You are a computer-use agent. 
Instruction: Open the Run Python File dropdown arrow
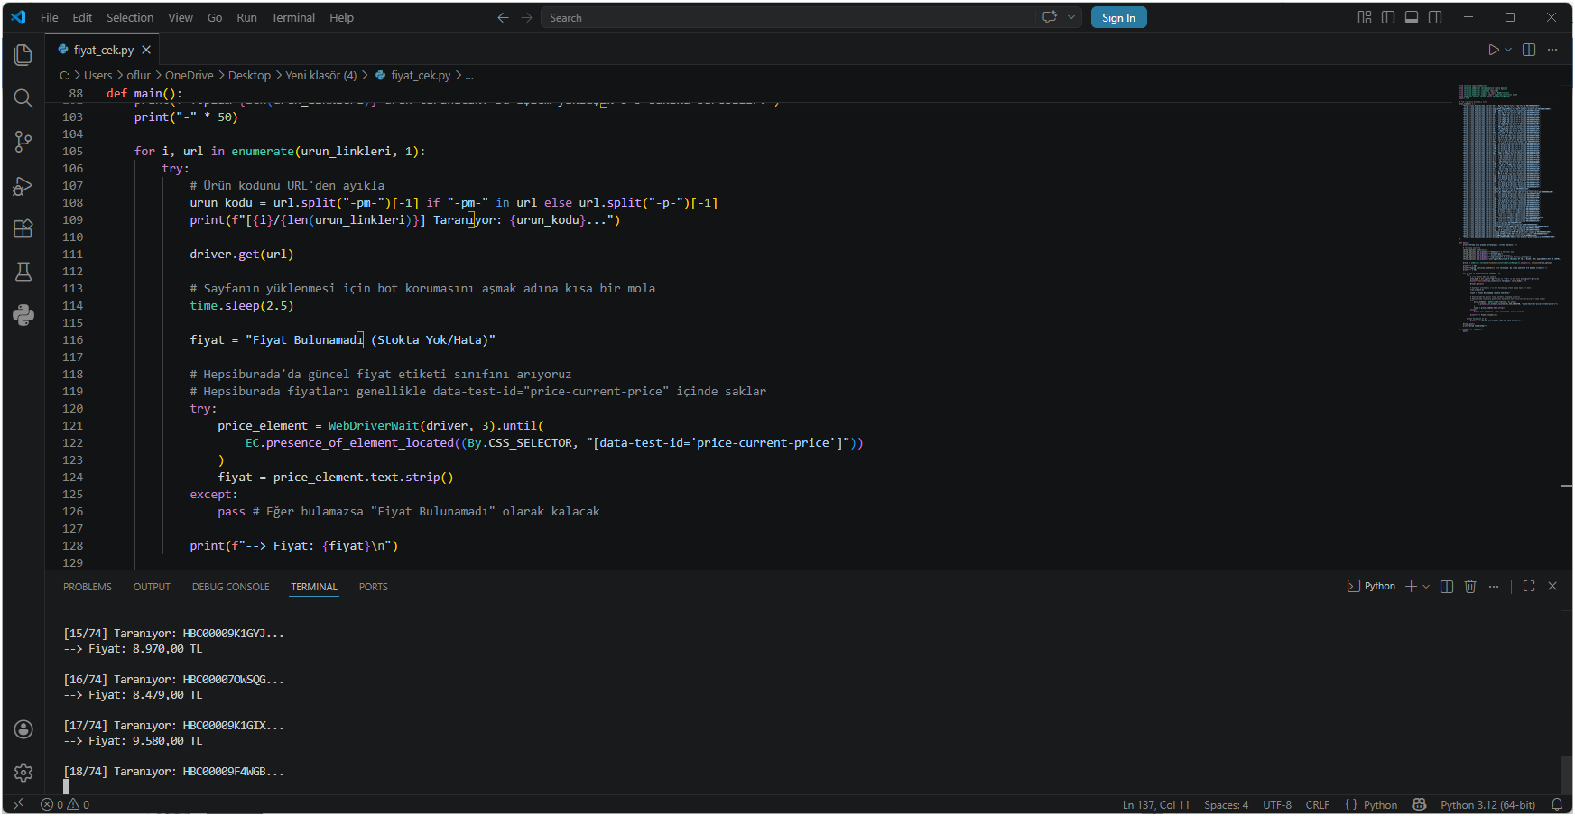click(x=1508, y=50)
